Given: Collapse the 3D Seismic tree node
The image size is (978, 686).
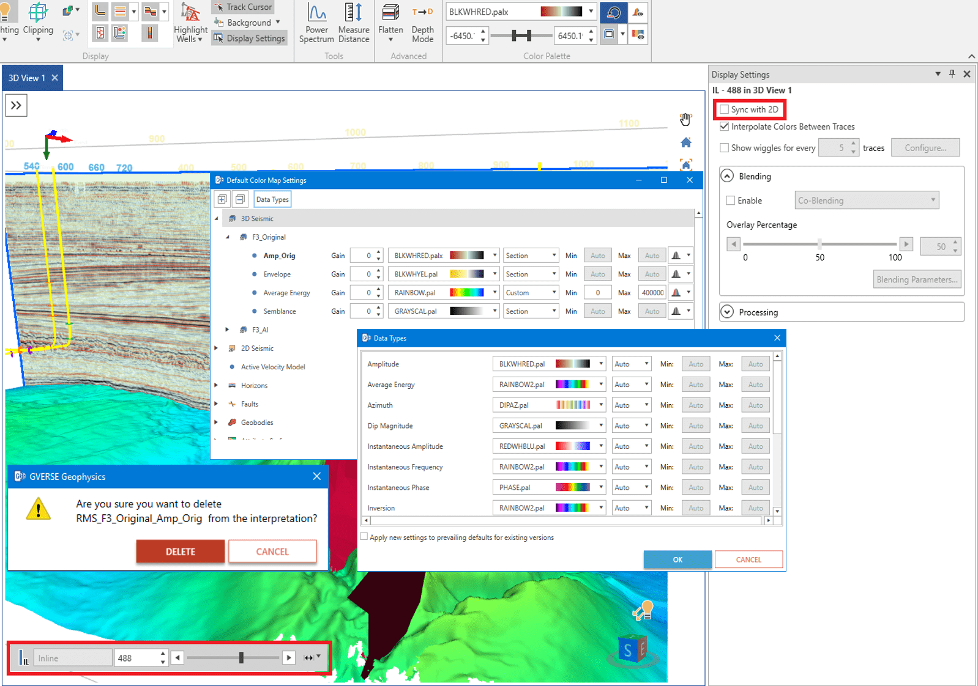Looking at the screenshot, I should (217, 218).
